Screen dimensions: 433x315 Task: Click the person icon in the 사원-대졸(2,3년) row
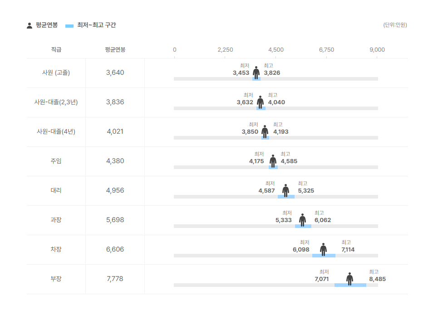click(x=260, y=102)
